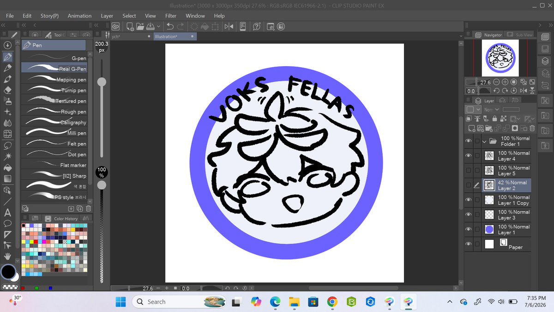Hide Layer 4 using its eye icon
Screen dimensions: 554x312
coord(469,156)
